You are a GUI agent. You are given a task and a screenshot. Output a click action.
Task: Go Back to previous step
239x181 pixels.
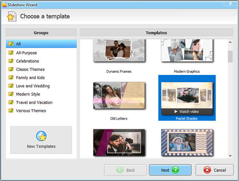[125, 170]
